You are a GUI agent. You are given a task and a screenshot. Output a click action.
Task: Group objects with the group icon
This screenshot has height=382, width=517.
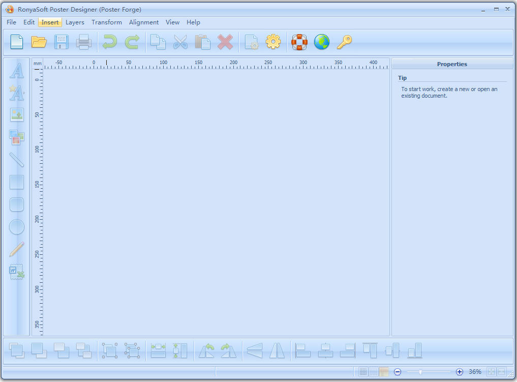click(109, 350)
